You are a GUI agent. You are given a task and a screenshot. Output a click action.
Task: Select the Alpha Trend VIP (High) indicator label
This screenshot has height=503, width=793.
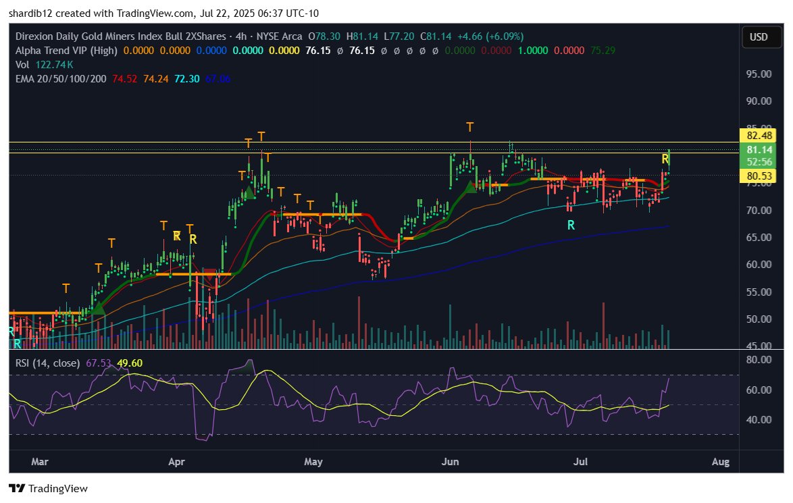click(66, 51)
